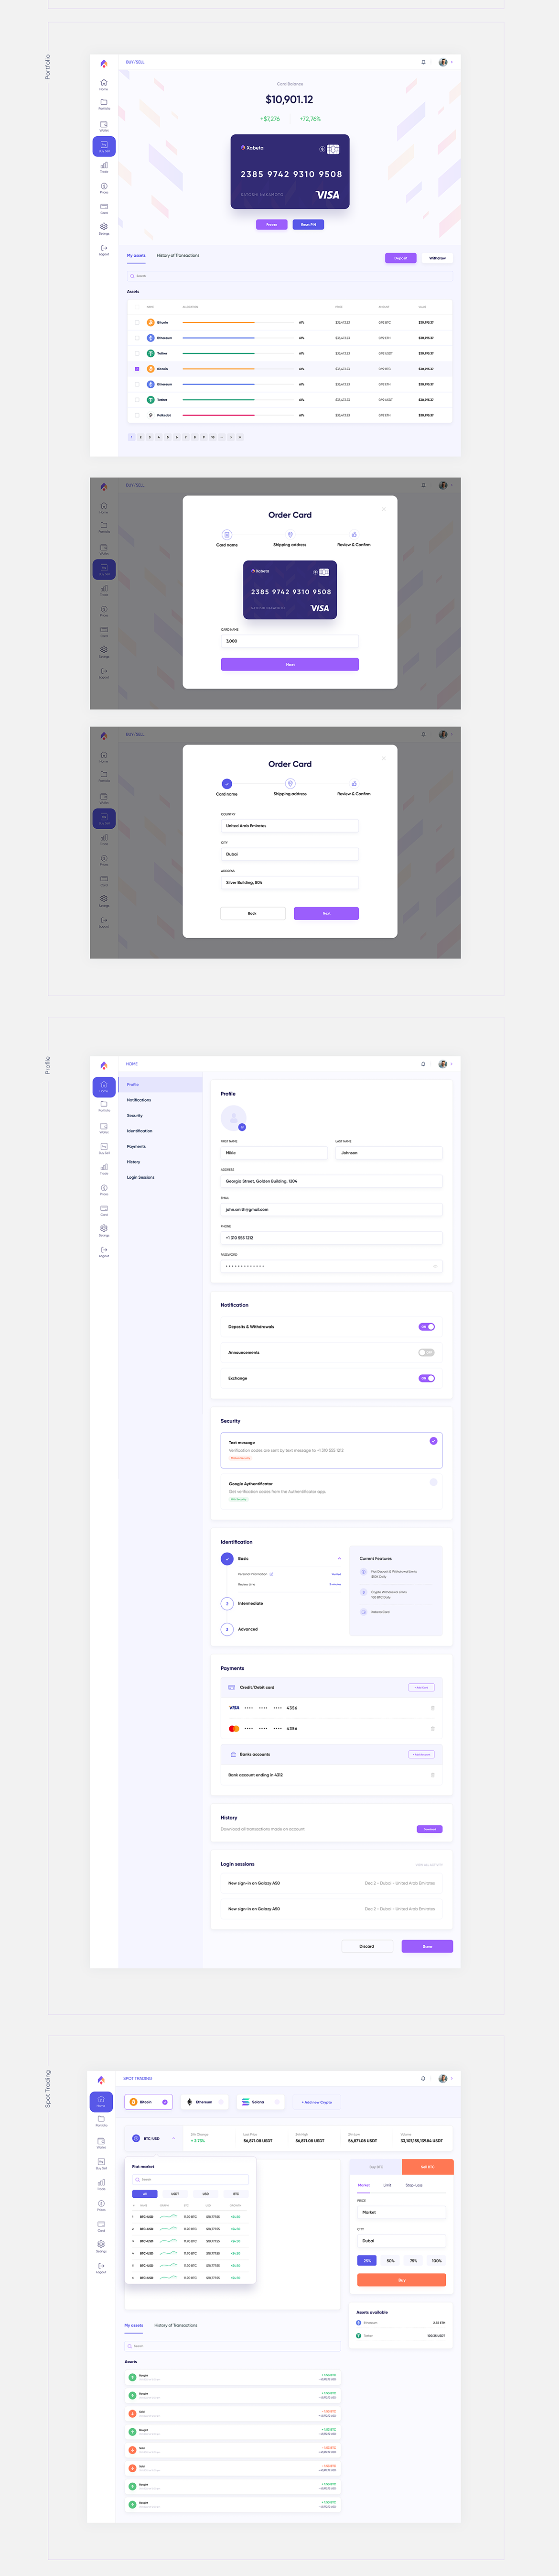559x2576 pixels.
Task: Uncheck the selected Bitcoin row checkbox
Action: click(x=137, y=369)
